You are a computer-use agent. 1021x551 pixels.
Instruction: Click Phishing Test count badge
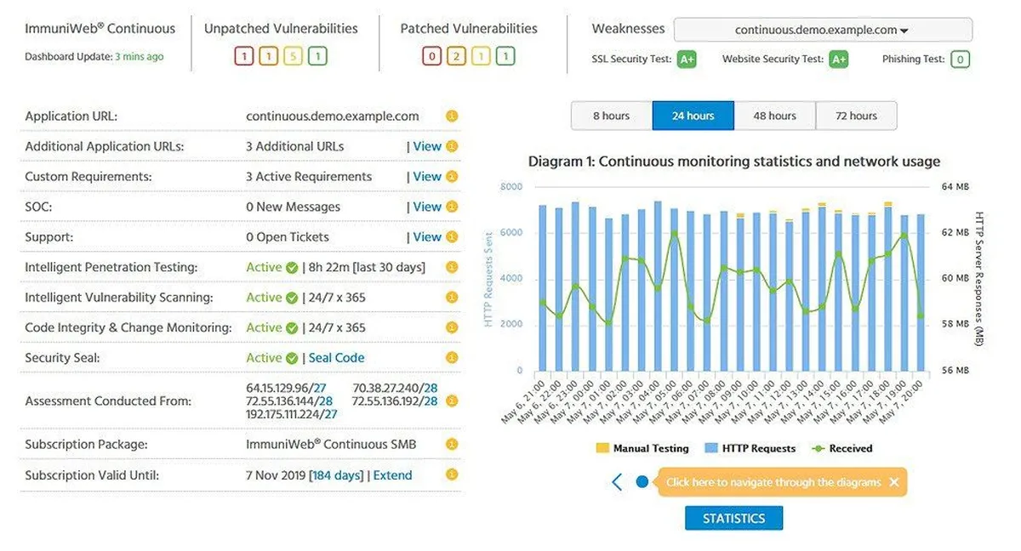pos(961,60)
